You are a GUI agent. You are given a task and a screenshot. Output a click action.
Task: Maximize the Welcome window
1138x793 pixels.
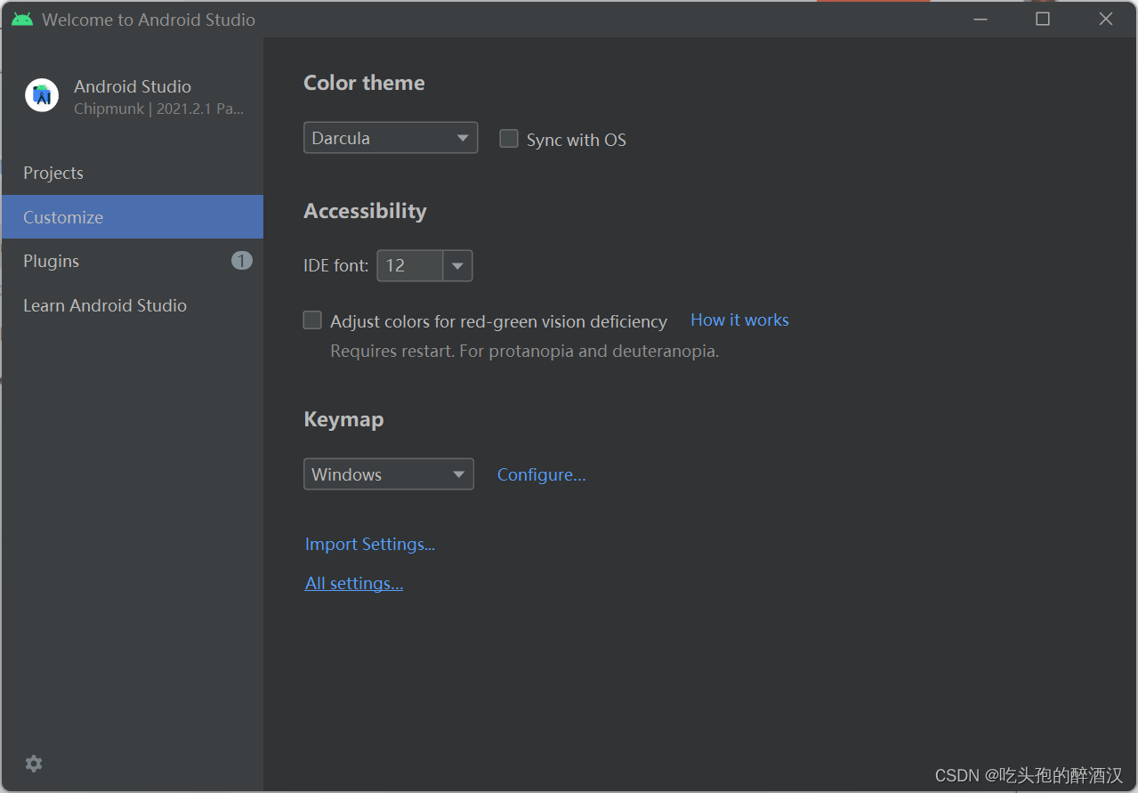coord(1043,19)
